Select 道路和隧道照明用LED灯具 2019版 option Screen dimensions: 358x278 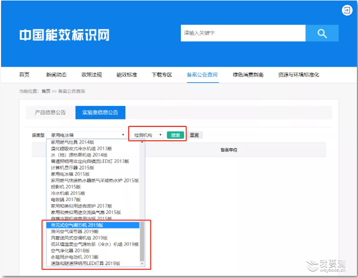(93, 263)
